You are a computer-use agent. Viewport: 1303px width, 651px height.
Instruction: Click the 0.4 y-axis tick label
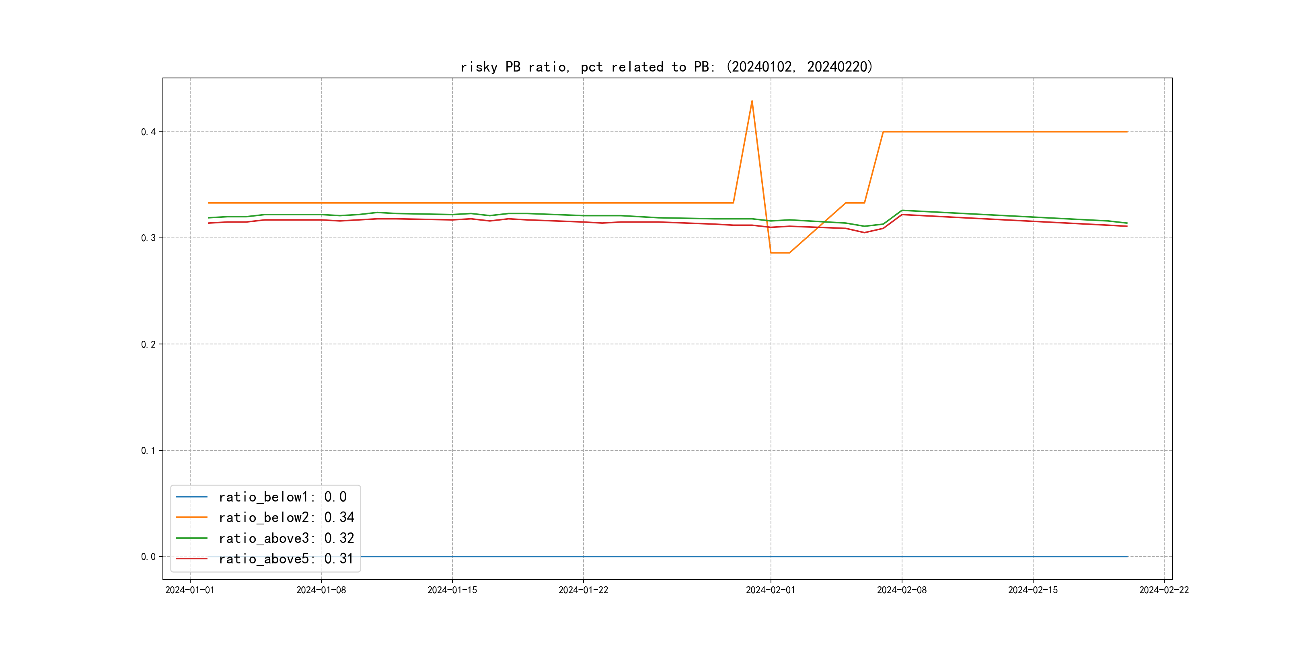[x=148, y=132]
